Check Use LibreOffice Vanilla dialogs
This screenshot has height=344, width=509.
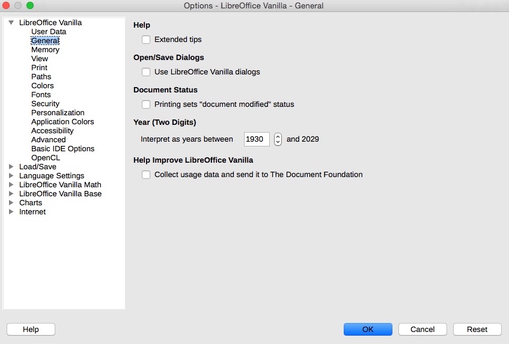pos(146,72)
